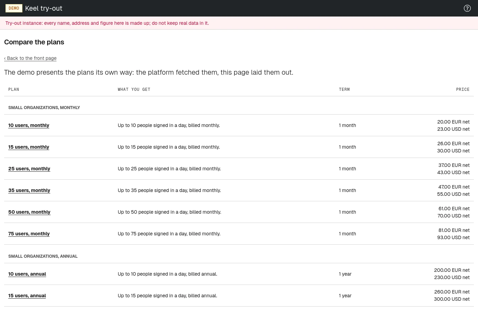Click the try-out instance warning banner text

point(107,23)
